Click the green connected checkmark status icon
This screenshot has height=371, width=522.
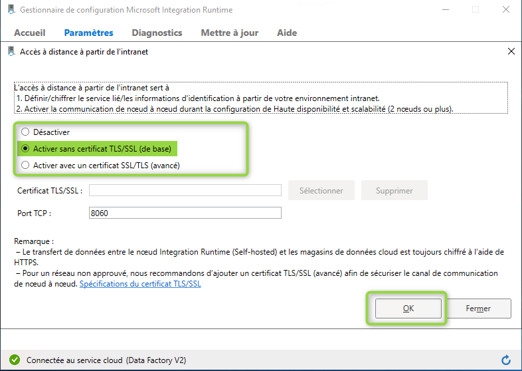click(15, 360)
